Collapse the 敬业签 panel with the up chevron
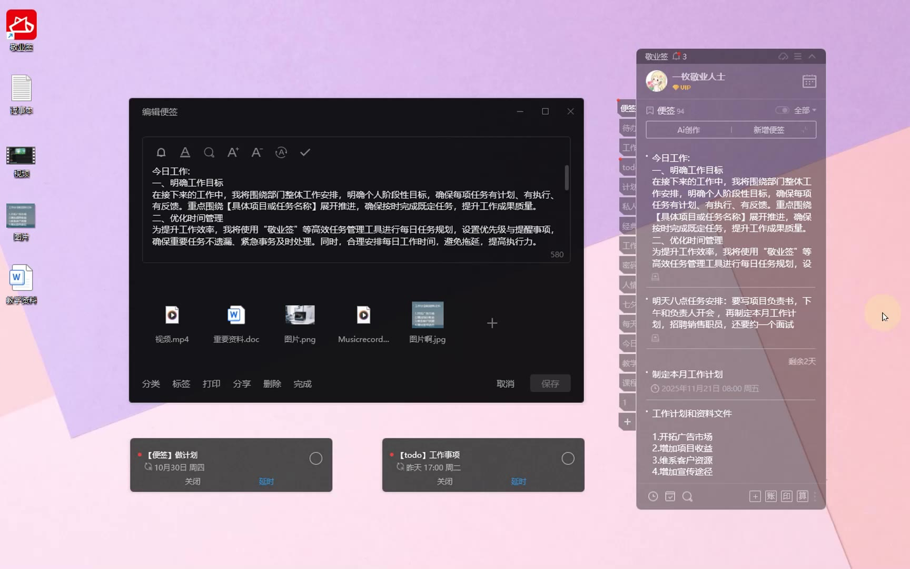The image size is (910, 569). tap(812, 56)
